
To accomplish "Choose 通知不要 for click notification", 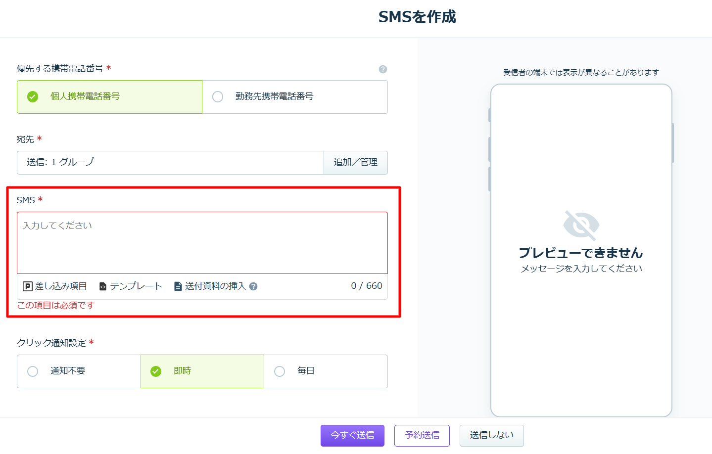I will click(x=79, y=371).
